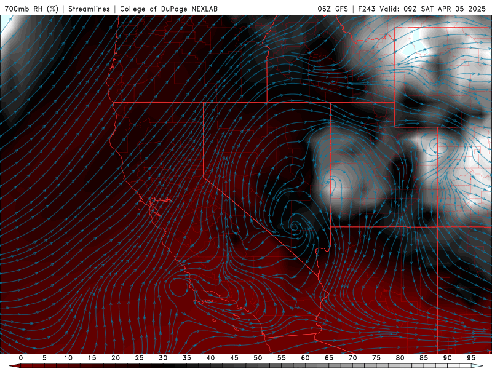This screenshot has width=492, height=369.
Task: Click the colorbar label "40"
Action: [210, 358]
